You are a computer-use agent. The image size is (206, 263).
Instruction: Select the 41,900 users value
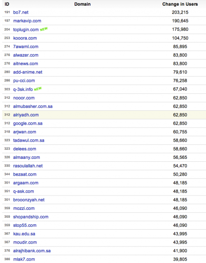point(180,251)
